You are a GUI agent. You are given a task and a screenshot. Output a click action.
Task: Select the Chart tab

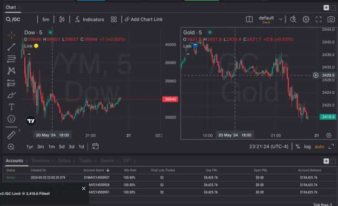(11, 8)
